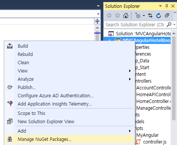Select Rebuild from context menu
Screen dimensions: 177x145
[x=69, y=54]
